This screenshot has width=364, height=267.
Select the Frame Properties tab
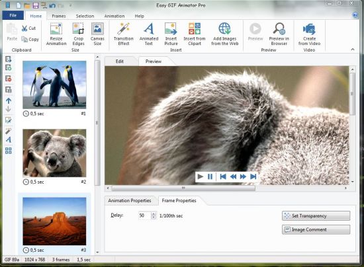coord(179,200)
